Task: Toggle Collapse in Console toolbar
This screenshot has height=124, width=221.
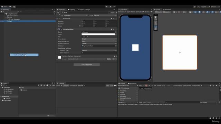Action: tap(66, 86)
